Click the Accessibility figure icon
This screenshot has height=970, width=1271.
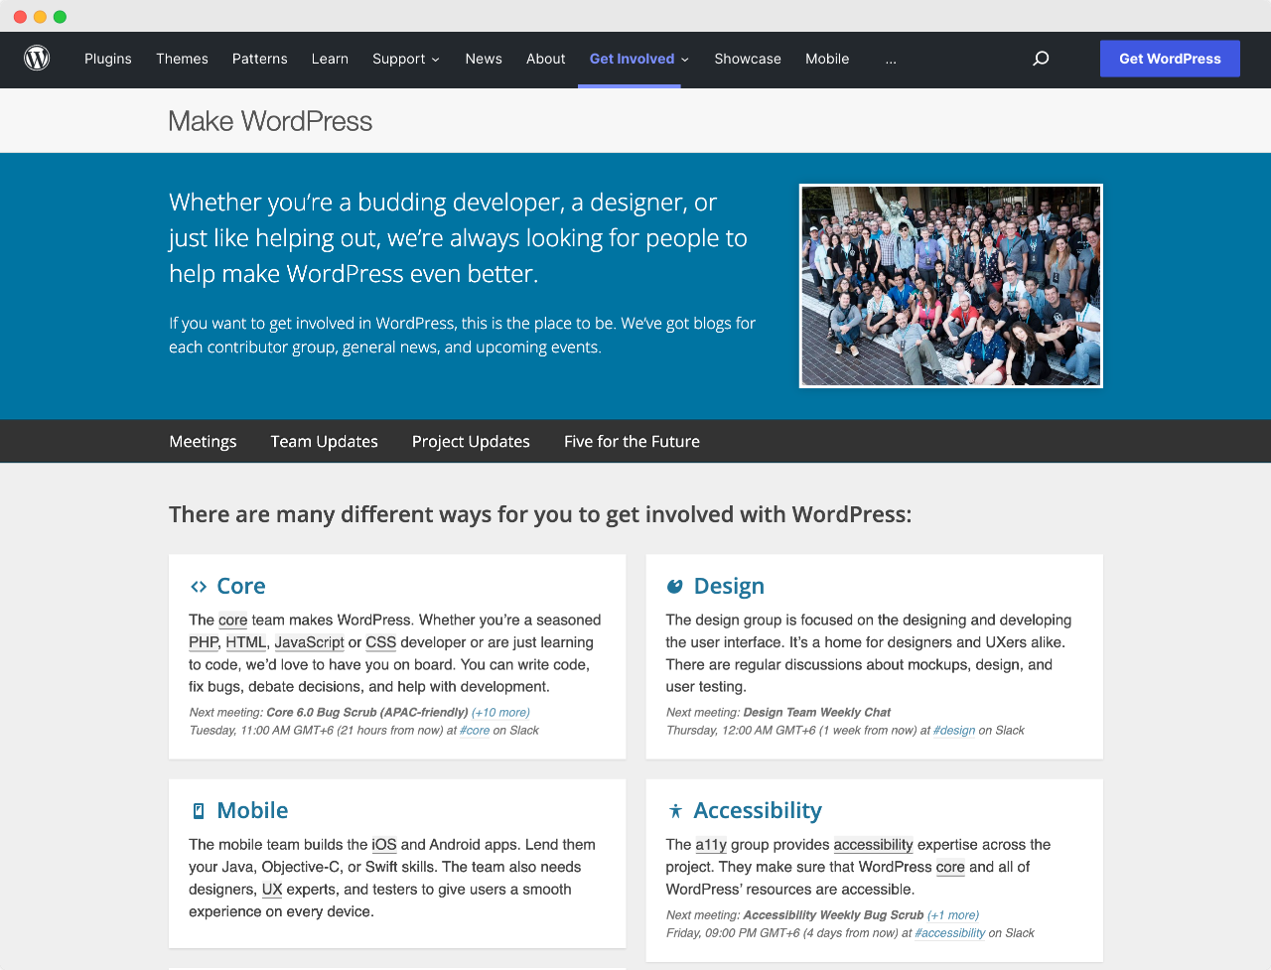tap(675, 811)
